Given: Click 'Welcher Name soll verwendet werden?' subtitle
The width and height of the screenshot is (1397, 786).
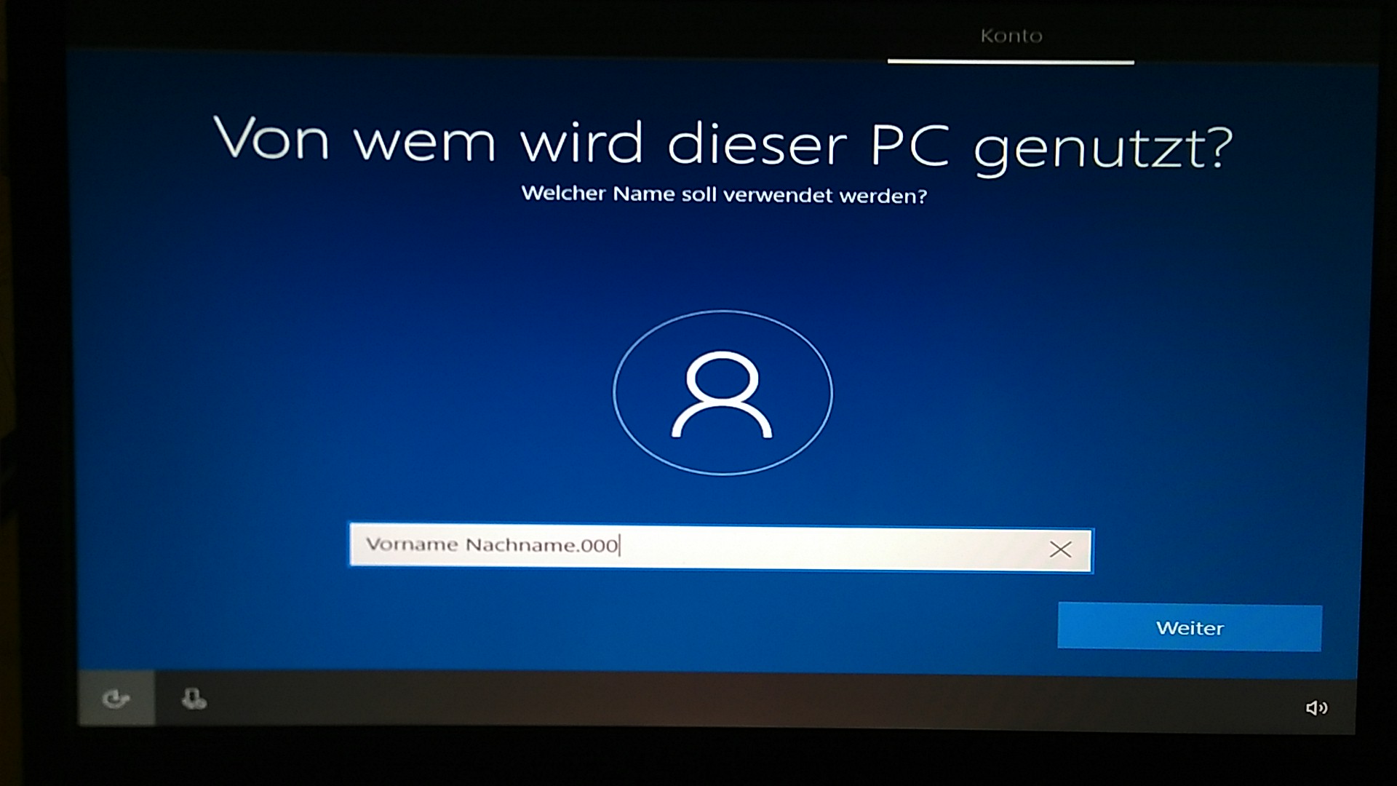Looking at the screenshot, I should click(724, 194).
